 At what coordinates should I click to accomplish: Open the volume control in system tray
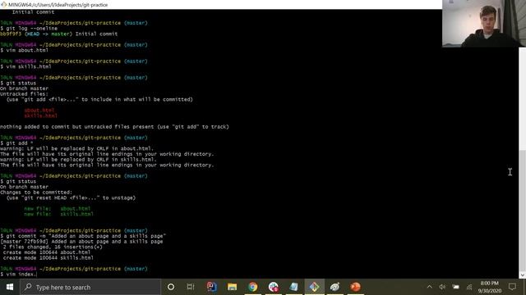coord(442,287)
